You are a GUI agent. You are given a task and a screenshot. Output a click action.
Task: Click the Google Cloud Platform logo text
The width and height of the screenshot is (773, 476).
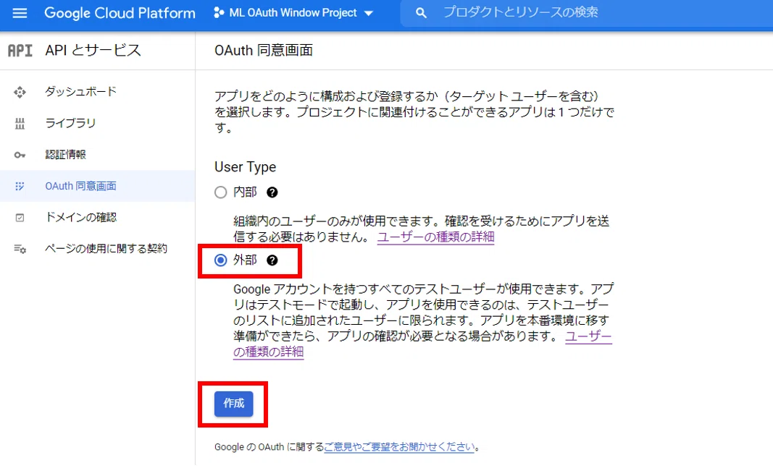pos(120,13)
